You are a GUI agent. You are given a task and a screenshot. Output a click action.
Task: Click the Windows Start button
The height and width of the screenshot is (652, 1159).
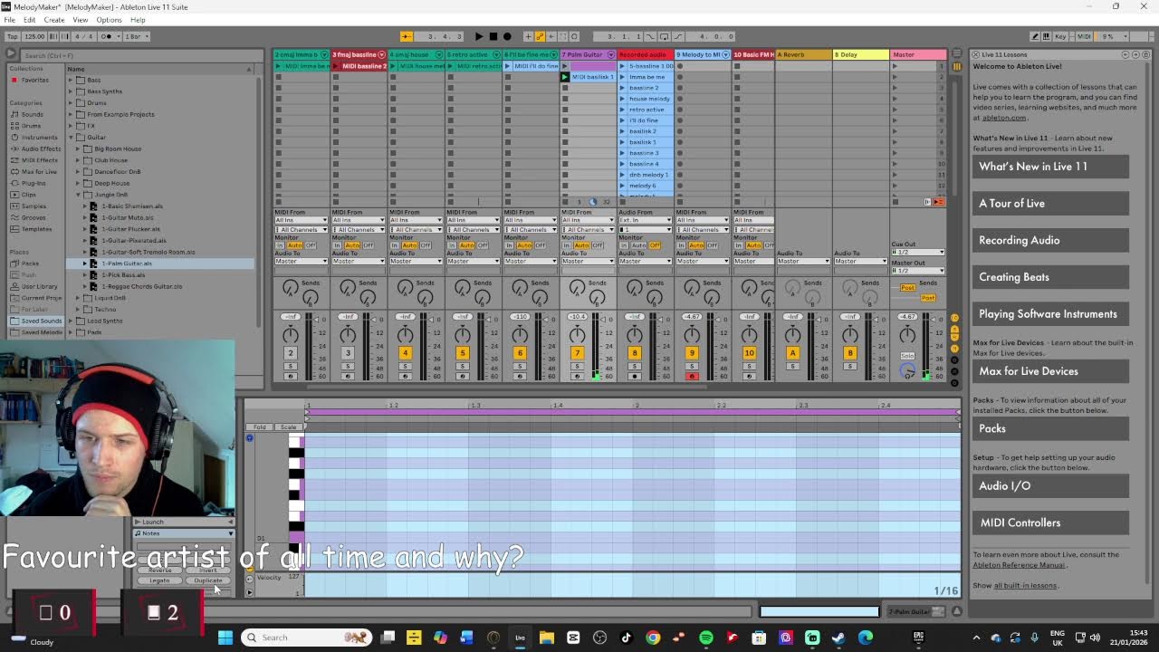coord(225,638)
